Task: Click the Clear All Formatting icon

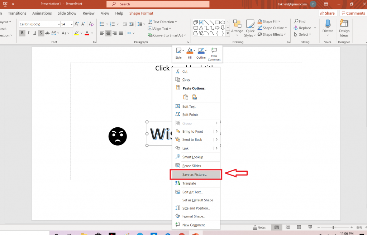Action: (x=91, y=24)
